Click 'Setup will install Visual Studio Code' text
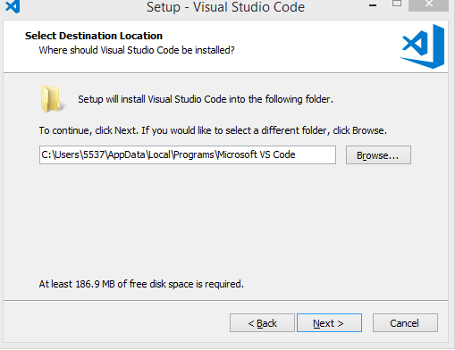The image size is (455, 350). (206, 99)
